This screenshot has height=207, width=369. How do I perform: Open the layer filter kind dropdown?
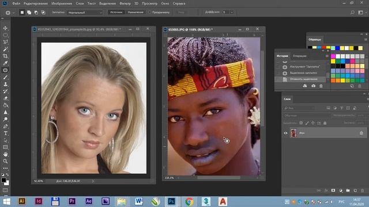click(x=299, y=108)
